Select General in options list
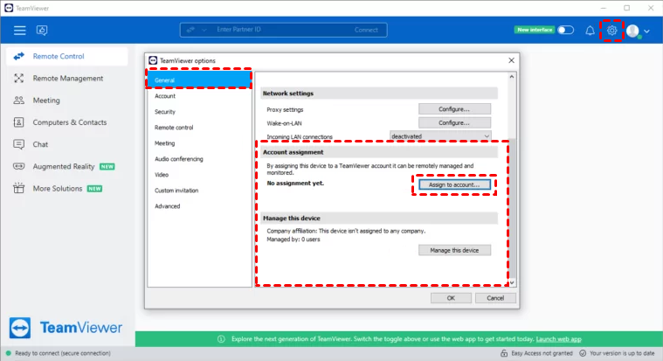This screenshot has height=361, width=663. 199,80
